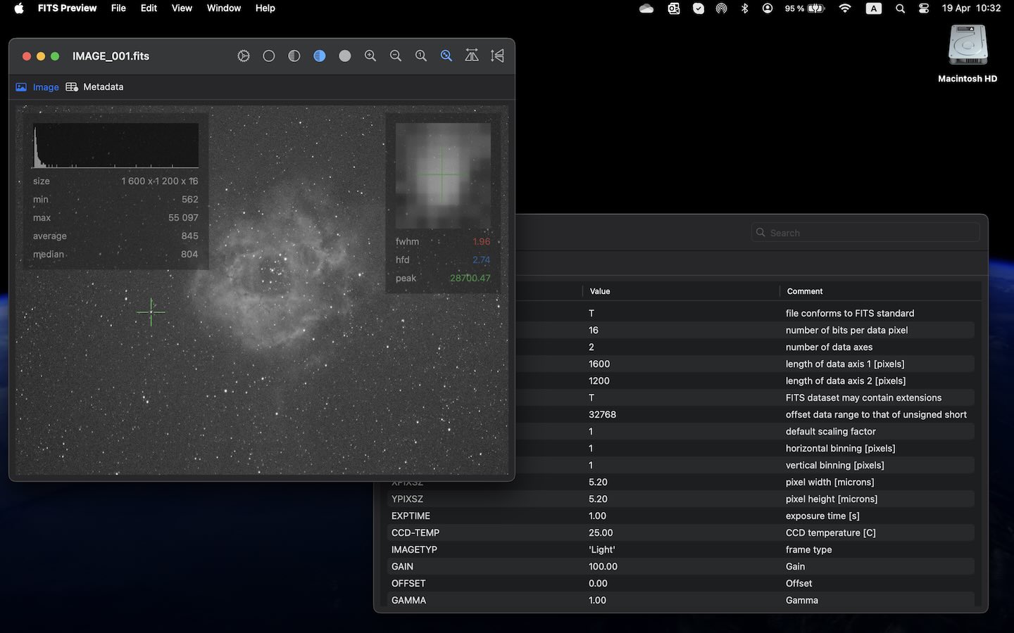Viewport: 1014px width, 633px height.
Task: Select the IMAGETYP 'Light' value
Action: coord(602,549)
